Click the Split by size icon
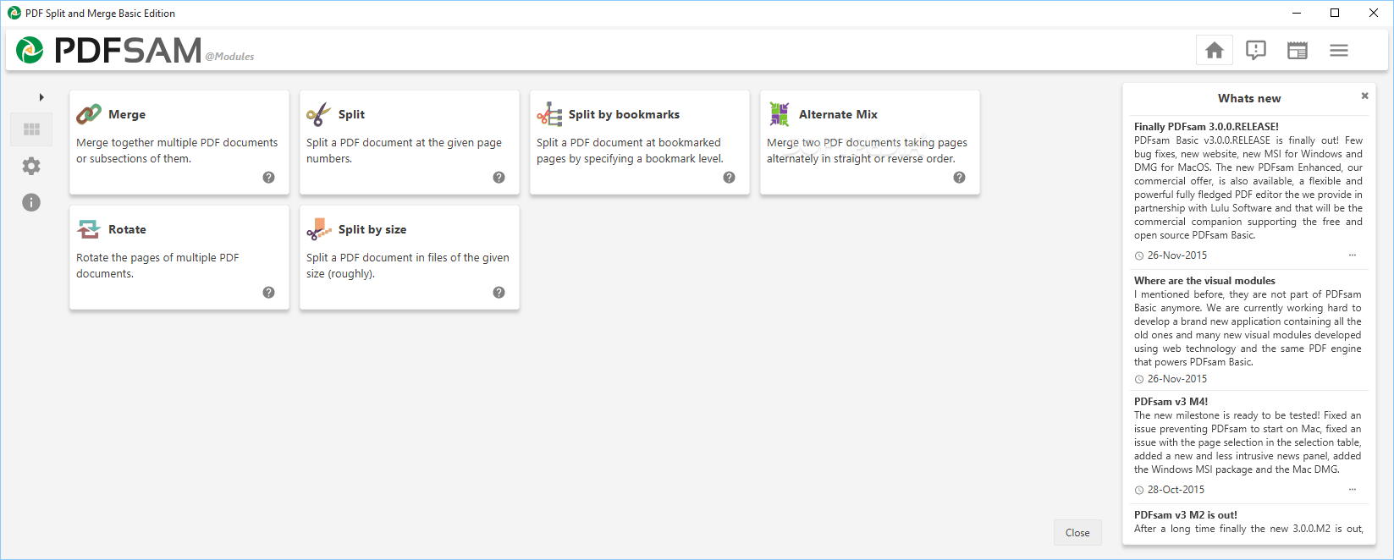The width and height of the screenshot is (1394, 560). (318, 229)
